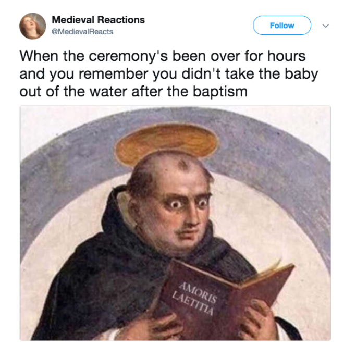Open the Medieval Reactions profile avatar

[32, 26]
